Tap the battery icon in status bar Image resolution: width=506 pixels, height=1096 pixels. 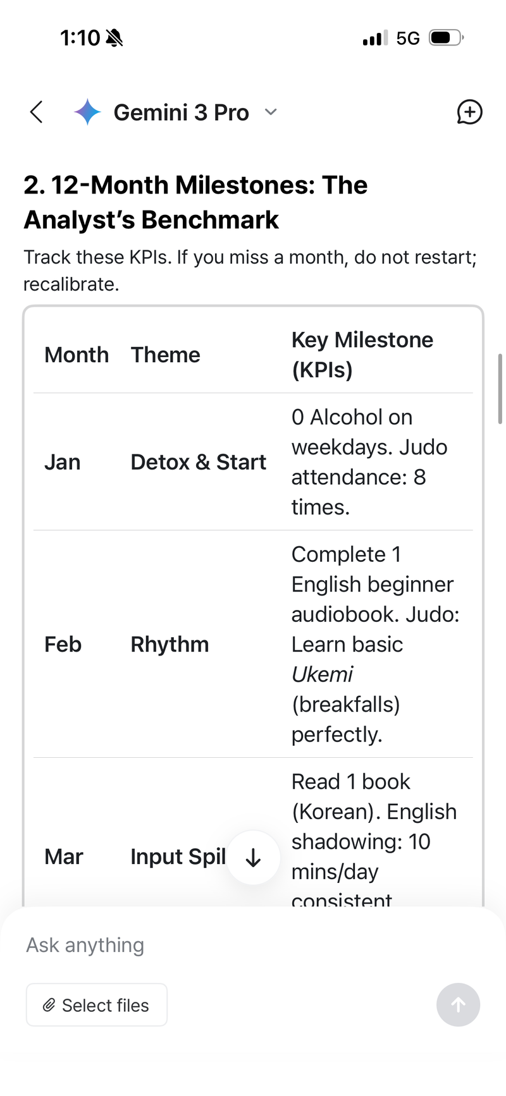pyautogui.click(x=447, y=38)
